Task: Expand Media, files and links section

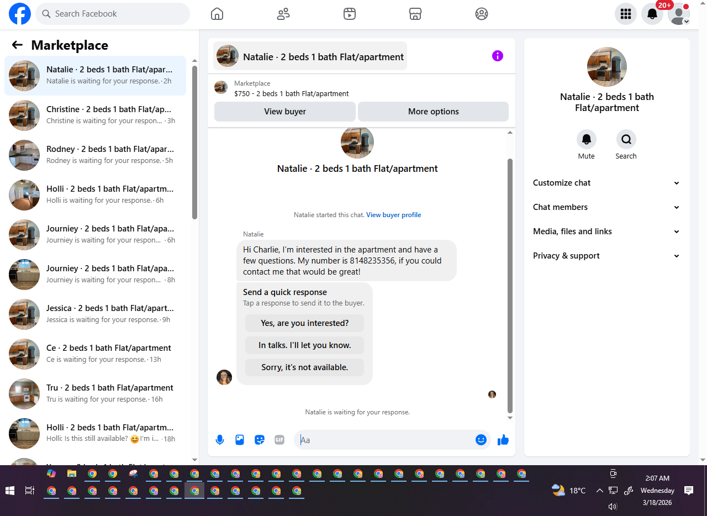Action: click(x=607, y=231)
